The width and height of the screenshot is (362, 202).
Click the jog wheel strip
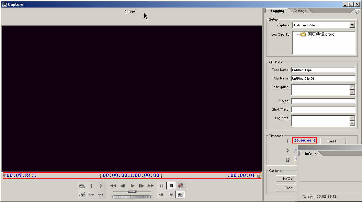click(132, 197)
